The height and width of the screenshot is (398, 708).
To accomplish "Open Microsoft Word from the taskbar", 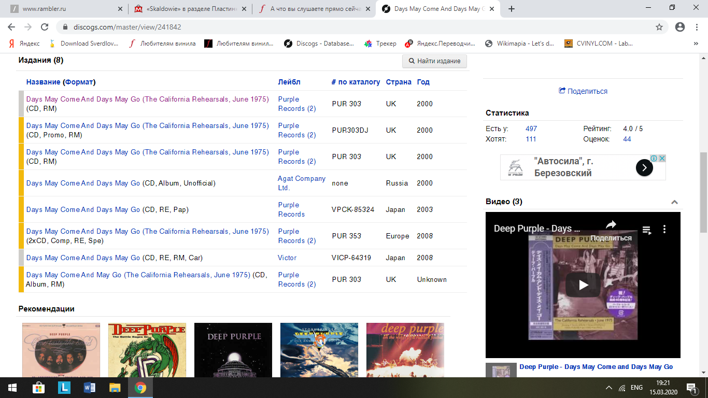I will pyautogui.click(x=90, y=387).
